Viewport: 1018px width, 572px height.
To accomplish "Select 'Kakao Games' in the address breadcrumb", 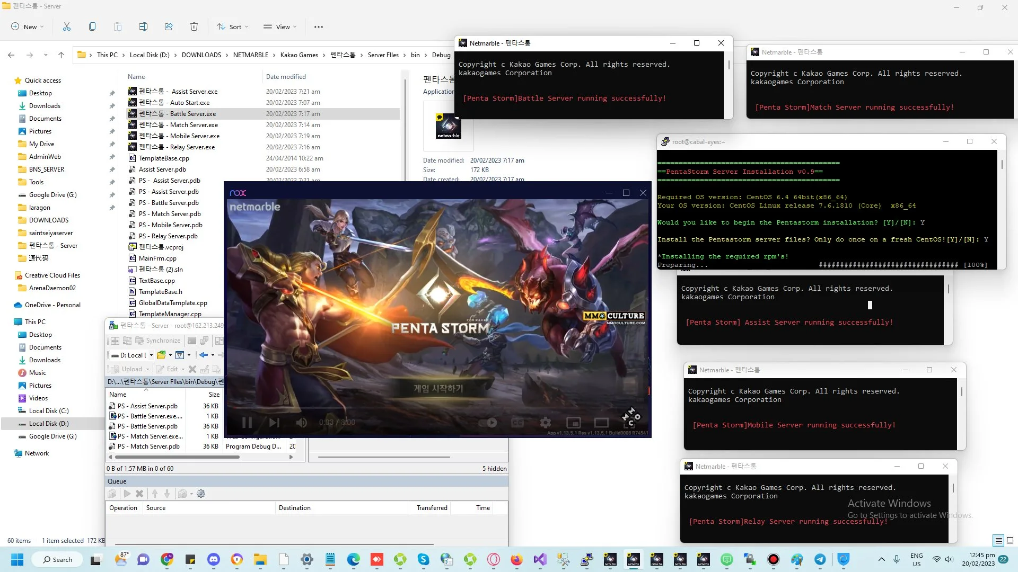I will (299, 55).
